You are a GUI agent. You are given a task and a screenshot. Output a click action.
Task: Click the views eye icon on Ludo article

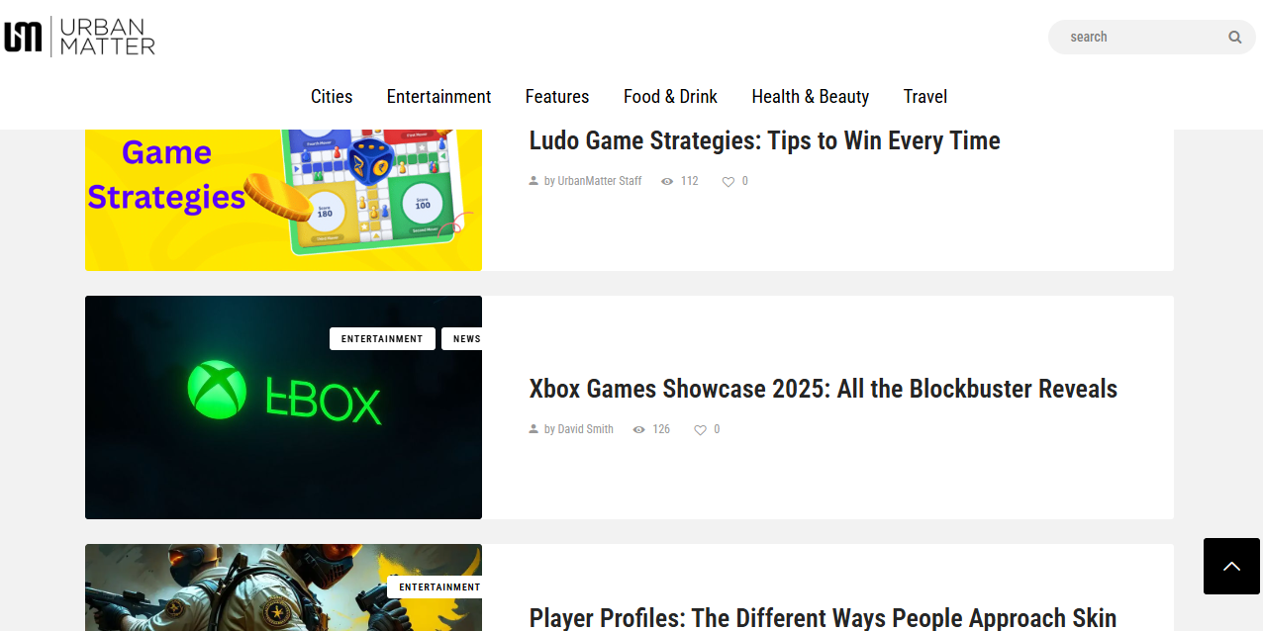pos(667,182)
